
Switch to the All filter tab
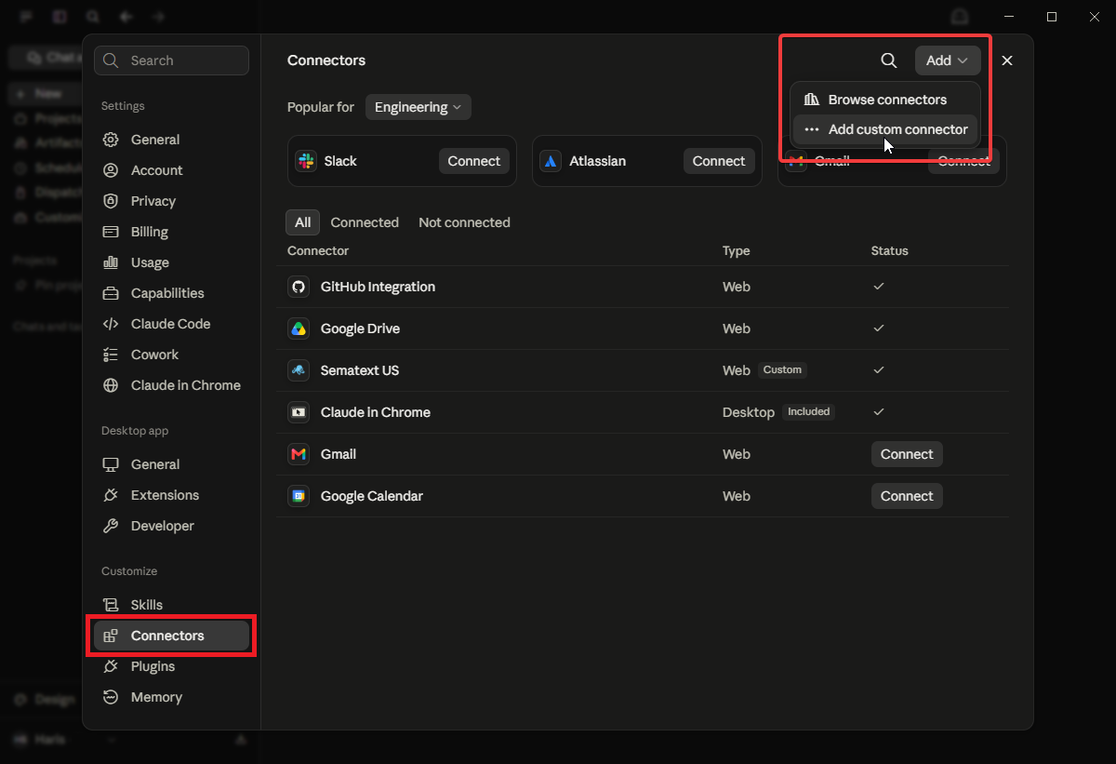click(x=303, y=222)
